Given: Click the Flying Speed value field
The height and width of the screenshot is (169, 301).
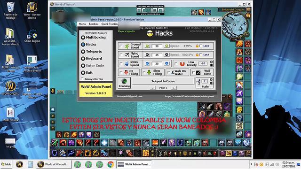Looking at the screenshot, I should point(157,55).
